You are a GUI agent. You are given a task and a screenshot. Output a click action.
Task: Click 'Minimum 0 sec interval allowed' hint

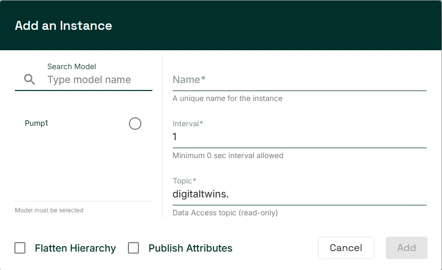tap(228, 156)
